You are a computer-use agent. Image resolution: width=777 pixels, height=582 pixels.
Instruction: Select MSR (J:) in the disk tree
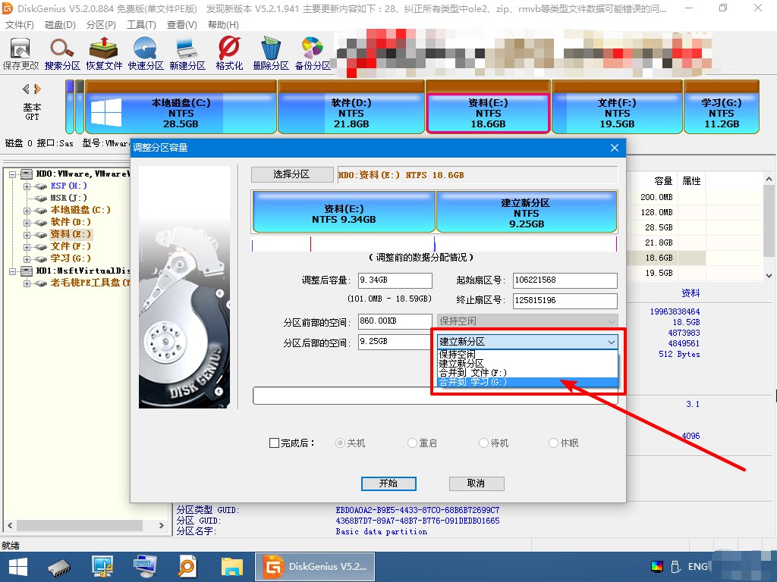point(68,198)
